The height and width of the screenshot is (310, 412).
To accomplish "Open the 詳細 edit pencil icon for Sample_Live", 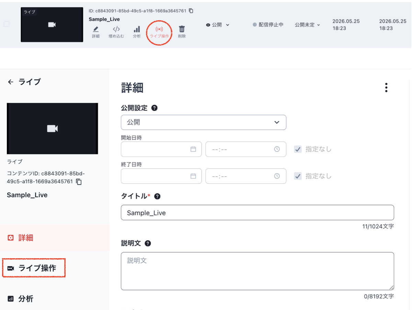I will pos(96,32).
